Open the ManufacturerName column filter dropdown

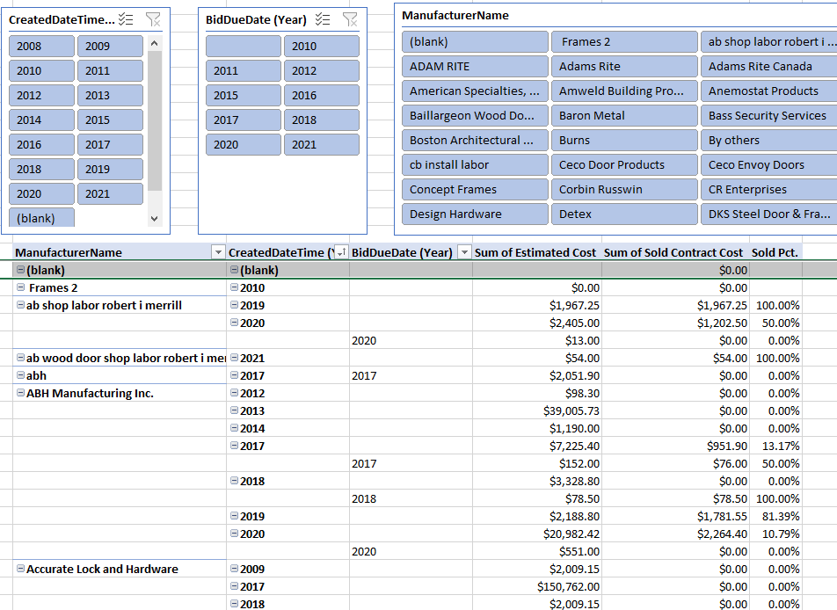tap(218, 253)
